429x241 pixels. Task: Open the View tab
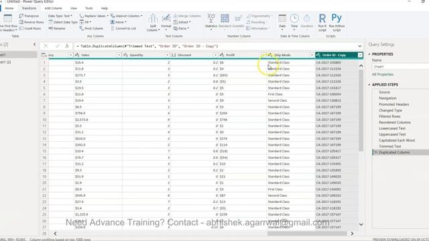[74, 8]
